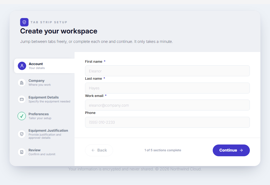This screenshot has width=270, height=185.
Task: Click the Back button label
Action: point(102,150)
